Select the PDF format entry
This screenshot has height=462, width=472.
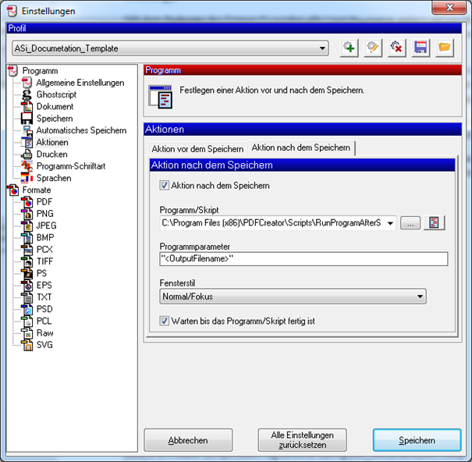44,201
